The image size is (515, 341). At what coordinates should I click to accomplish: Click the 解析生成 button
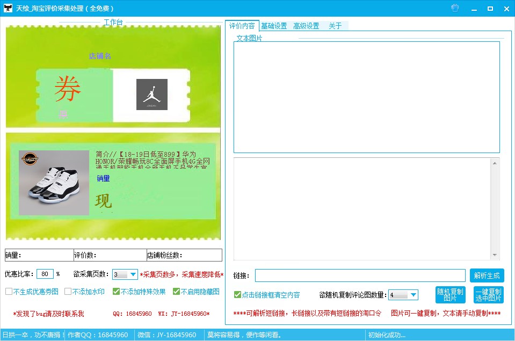pyautogui.click(x=487, y=275)
